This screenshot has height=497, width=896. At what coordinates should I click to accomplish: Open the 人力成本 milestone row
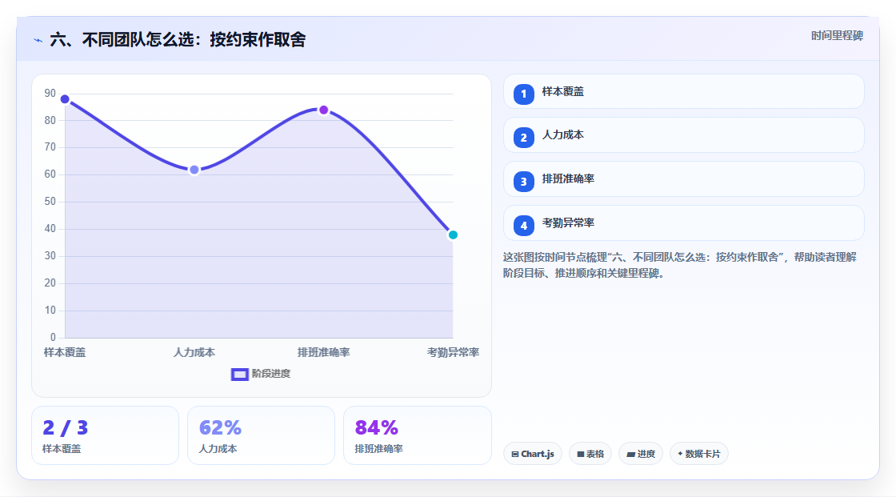(683, 135)
